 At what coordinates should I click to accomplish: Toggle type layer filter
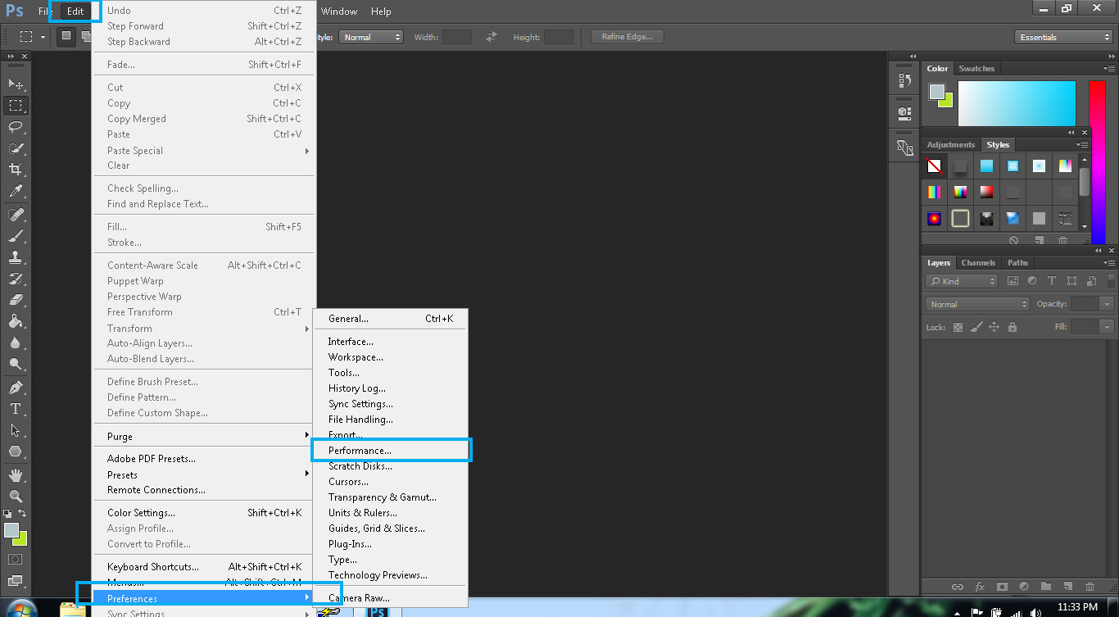1052,281
